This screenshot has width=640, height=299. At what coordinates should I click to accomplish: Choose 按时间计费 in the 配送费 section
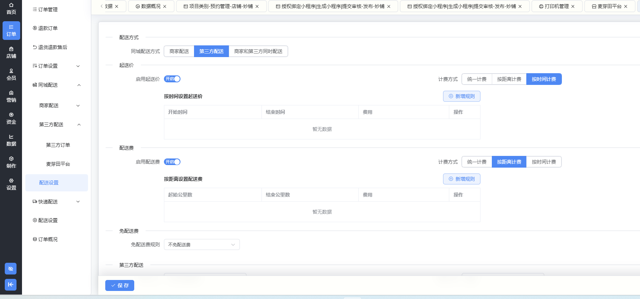point(544,162)
